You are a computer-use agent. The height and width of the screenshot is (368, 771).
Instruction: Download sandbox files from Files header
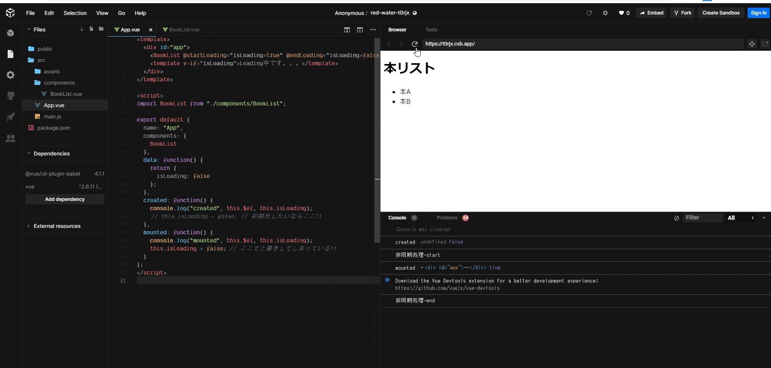(x=82, y=29)
